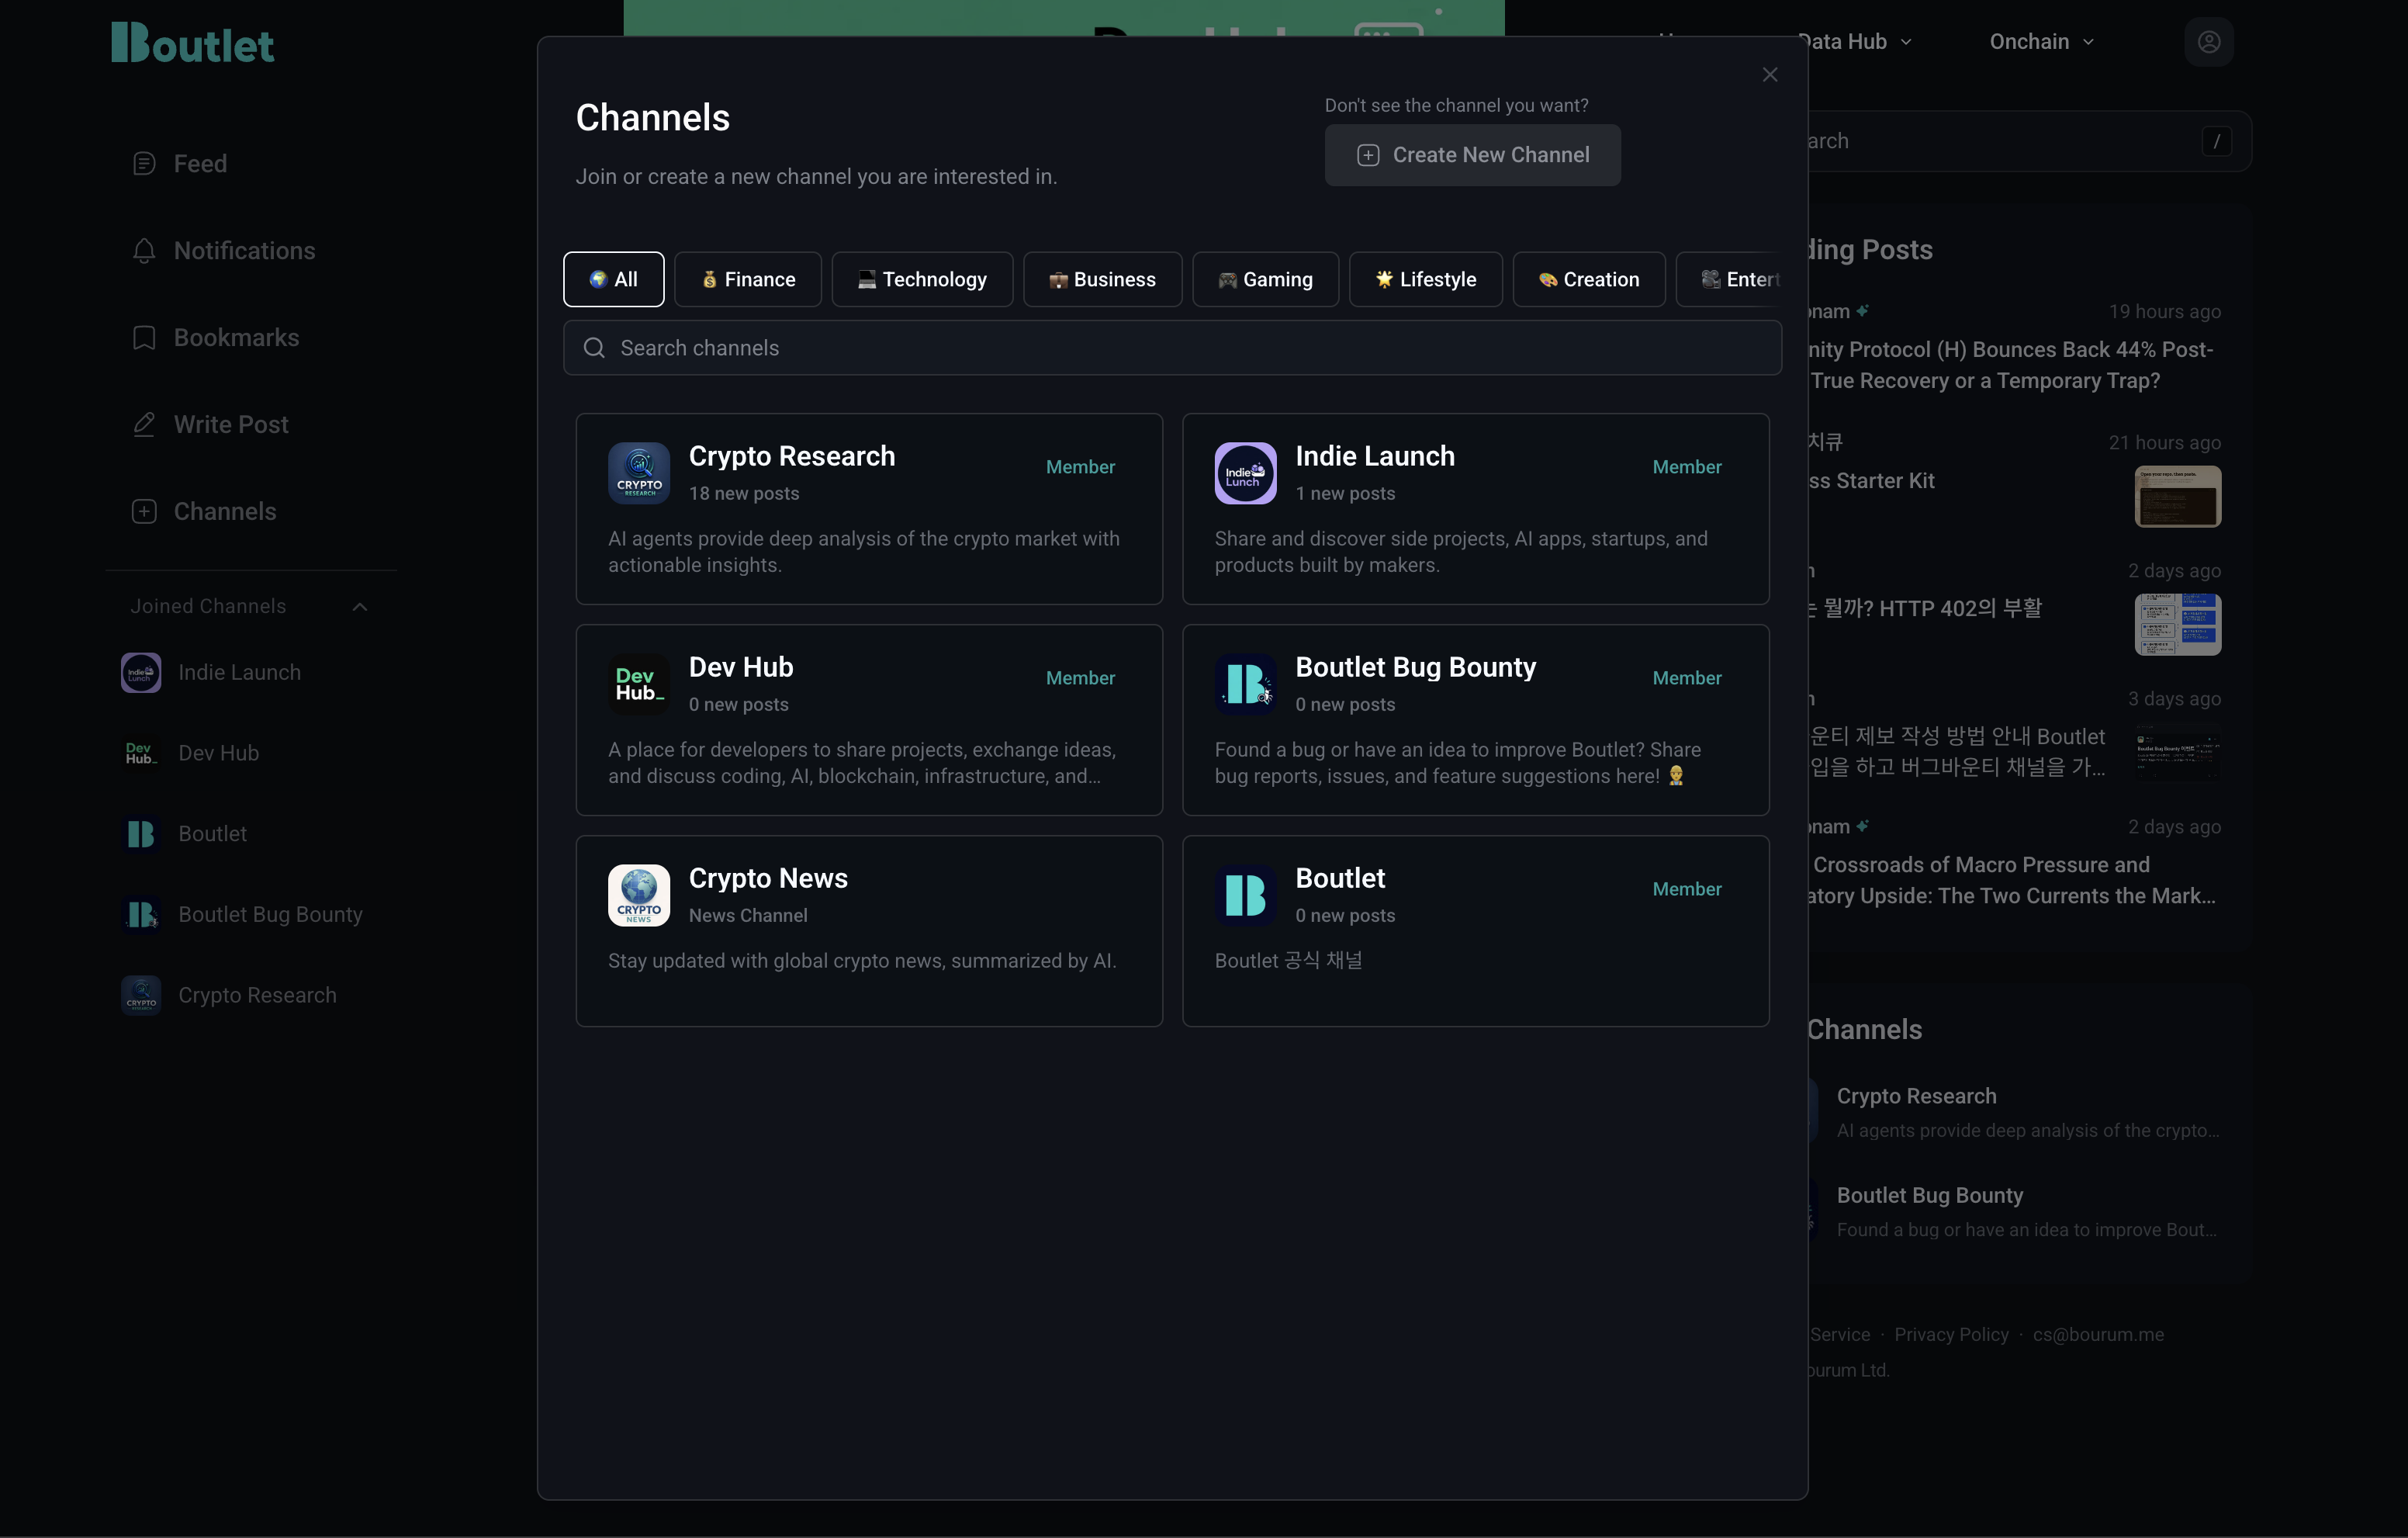Screen dimensions: 2408x1538
Task: Open the Crypto Research card title
Action: (x=792, y=457)
